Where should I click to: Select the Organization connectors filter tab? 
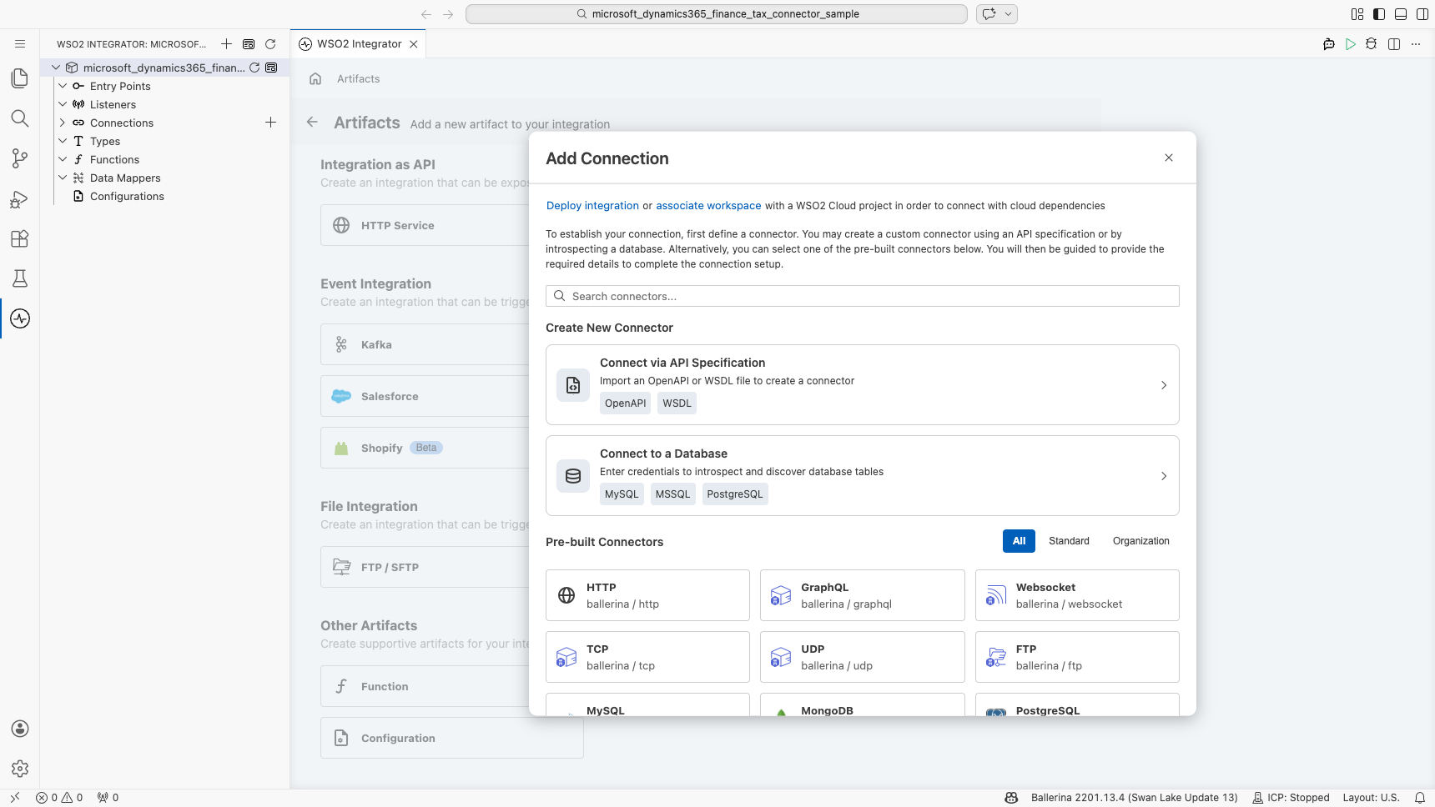click(x=1140, y=541)
